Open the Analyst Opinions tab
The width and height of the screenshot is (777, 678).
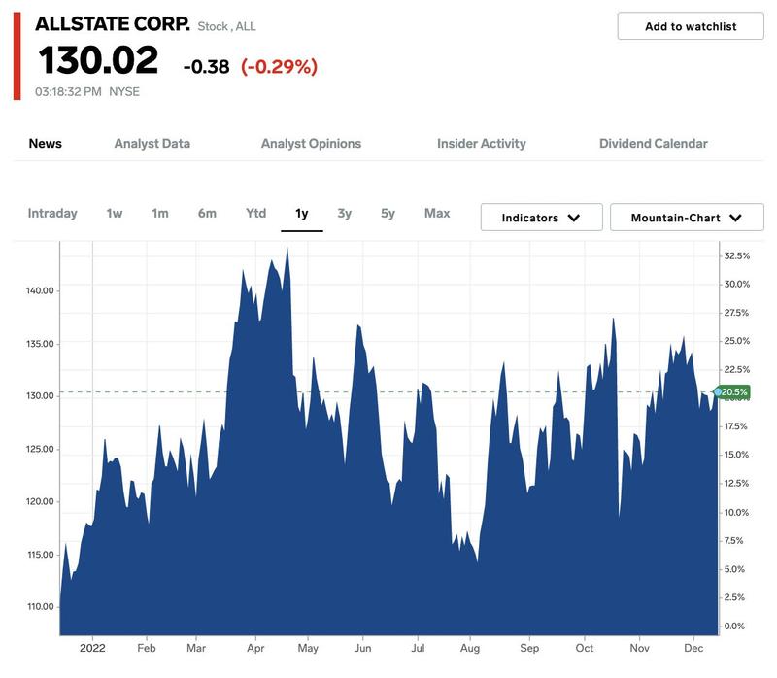311,144
